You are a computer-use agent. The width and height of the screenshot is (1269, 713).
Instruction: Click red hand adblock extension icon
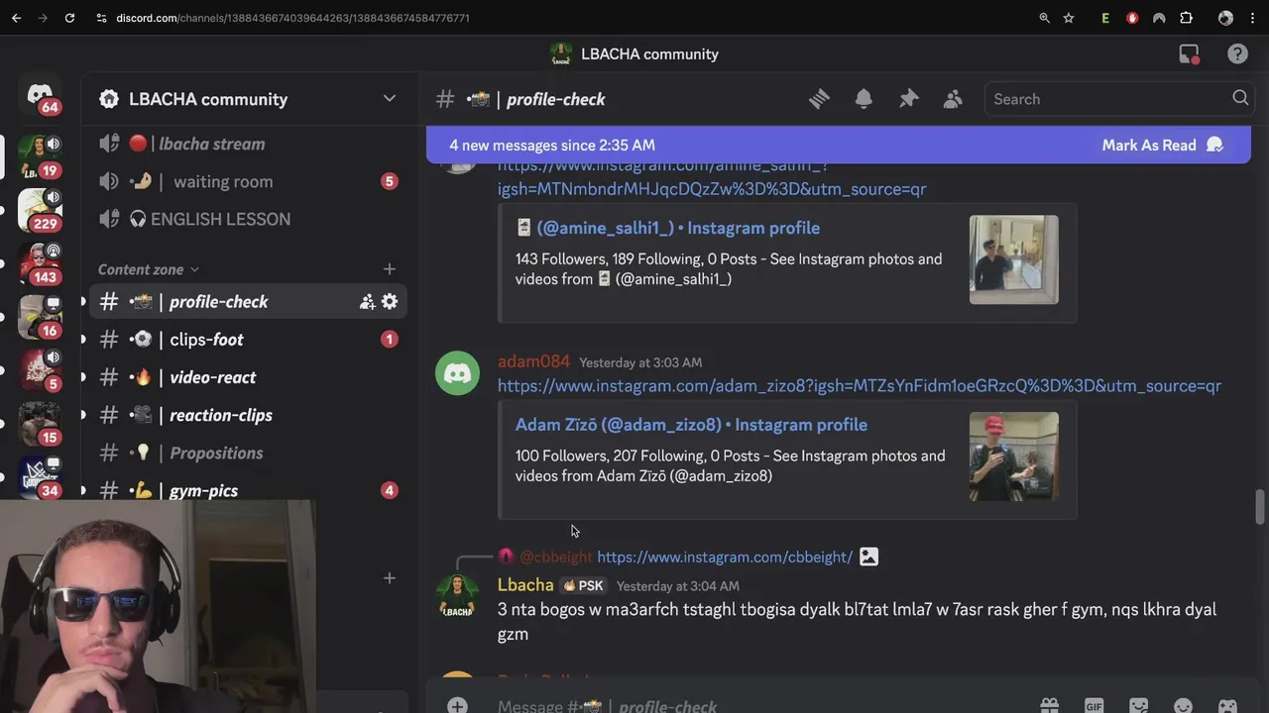(x=1132, y=18)
